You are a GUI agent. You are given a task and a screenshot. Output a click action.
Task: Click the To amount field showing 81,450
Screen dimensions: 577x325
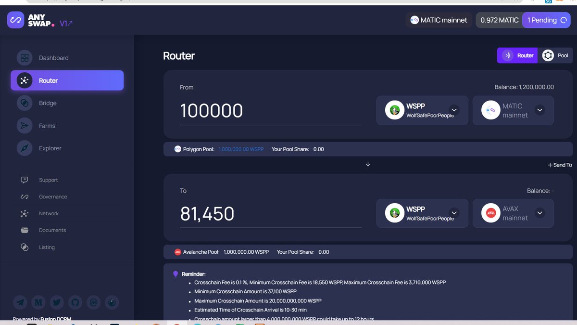pos(271,214)
